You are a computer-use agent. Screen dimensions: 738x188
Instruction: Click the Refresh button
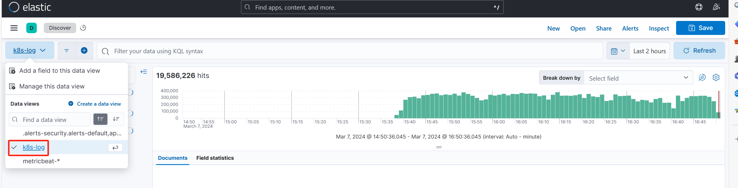click(699, 51)
